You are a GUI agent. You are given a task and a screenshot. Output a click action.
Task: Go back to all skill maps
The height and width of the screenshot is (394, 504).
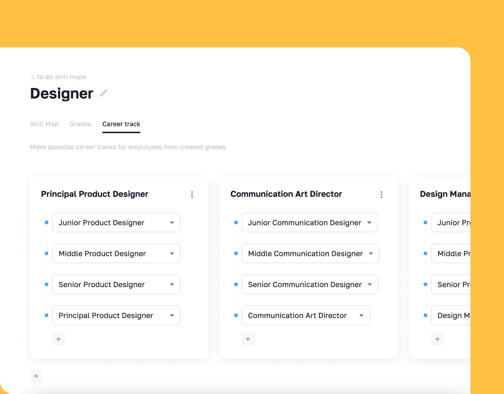pos(61,77)
